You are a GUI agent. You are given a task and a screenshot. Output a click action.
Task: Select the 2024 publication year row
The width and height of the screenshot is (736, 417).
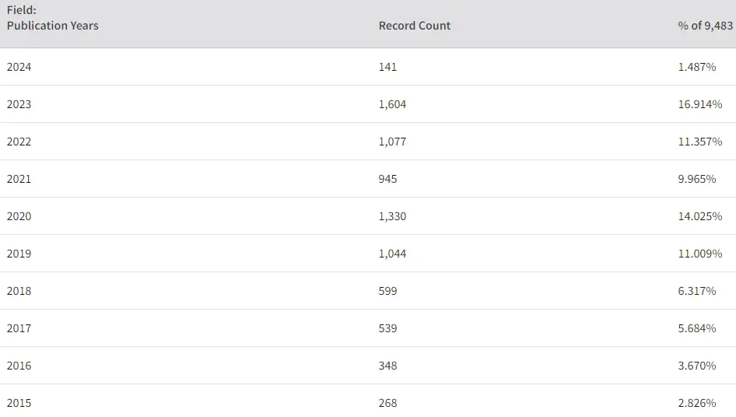pos(19,67)
